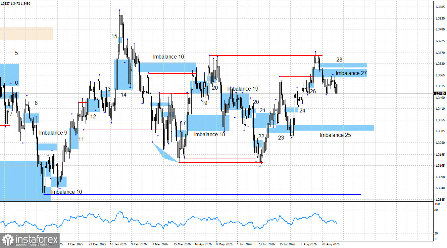Select the Imbalance 27 zone
The width and height of the screenshot is (447, 248).
[x=340, y=73]
